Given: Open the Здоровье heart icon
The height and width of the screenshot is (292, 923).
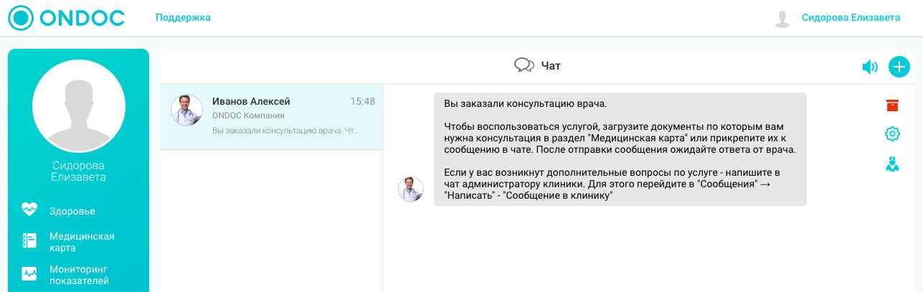Looking at the screenshot, I should pyautogui.click(x=29, y=210).
